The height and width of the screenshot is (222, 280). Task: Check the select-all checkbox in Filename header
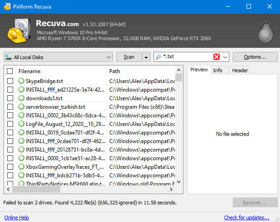(10, 71)
